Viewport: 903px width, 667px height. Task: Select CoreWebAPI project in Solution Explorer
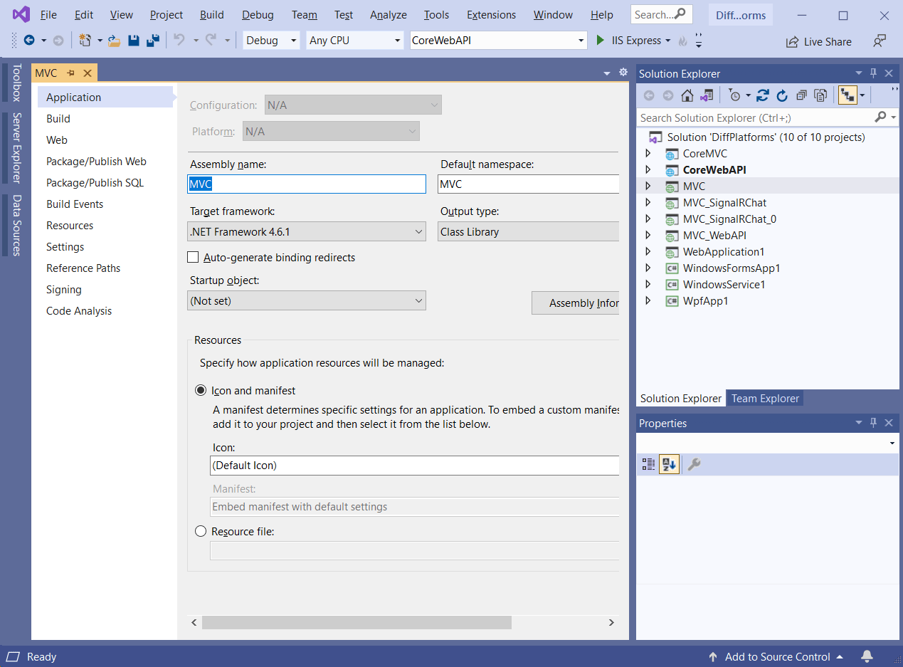coord(714,169)
